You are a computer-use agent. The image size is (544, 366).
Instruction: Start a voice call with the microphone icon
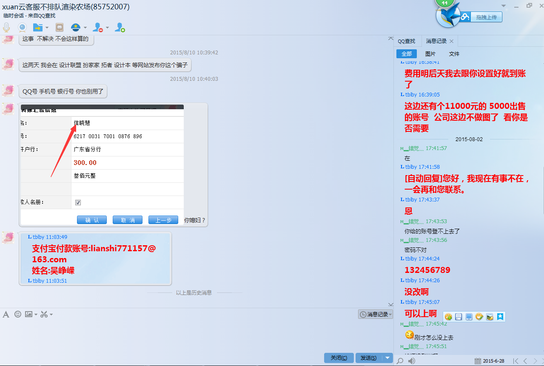(6, 28)
